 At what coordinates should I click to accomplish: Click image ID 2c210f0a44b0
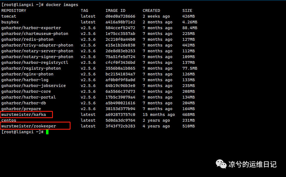tap(120, 40)
